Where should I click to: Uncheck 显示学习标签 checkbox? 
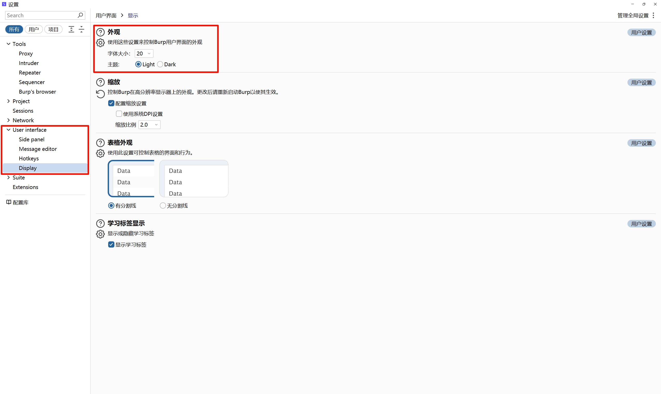(x=111, y=244)
